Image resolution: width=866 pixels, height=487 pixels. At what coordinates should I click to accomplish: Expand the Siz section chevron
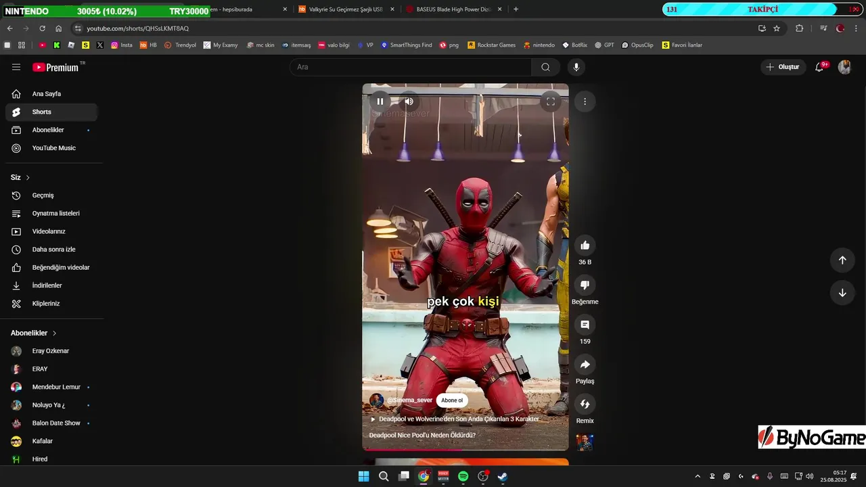(28, 178)
